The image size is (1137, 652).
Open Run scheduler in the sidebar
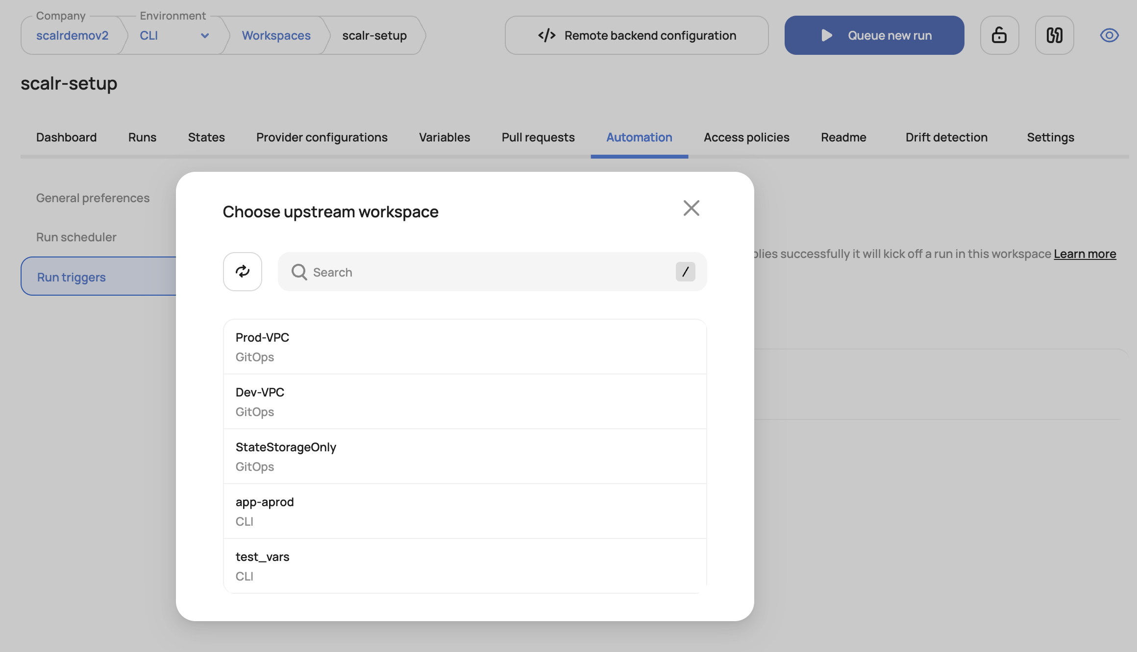[x=76, y=237]
